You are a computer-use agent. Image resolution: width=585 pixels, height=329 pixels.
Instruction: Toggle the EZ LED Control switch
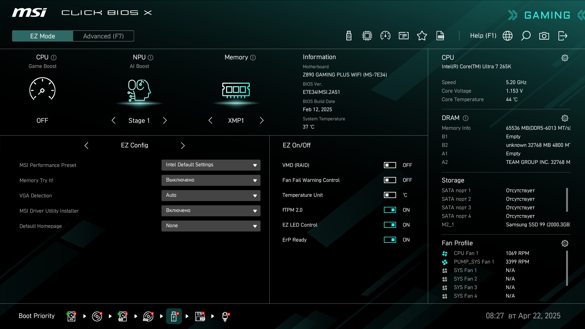(x=390, y=225)
